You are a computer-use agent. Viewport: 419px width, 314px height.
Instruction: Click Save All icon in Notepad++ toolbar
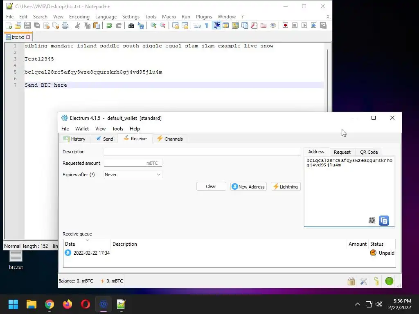[36, 25]
